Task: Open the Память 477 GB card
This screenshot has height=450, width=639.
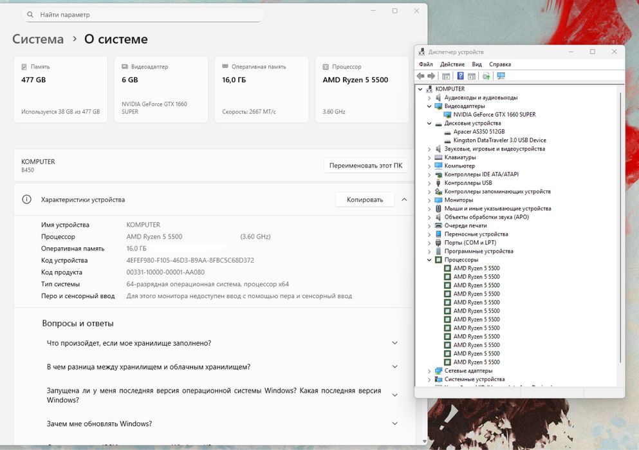Action: [x=60, y=89]
